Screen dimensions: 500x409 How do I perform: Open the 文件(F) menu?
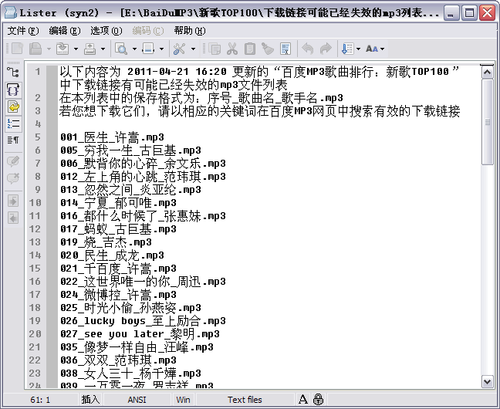pyautogui.click(x=23, y=31)
